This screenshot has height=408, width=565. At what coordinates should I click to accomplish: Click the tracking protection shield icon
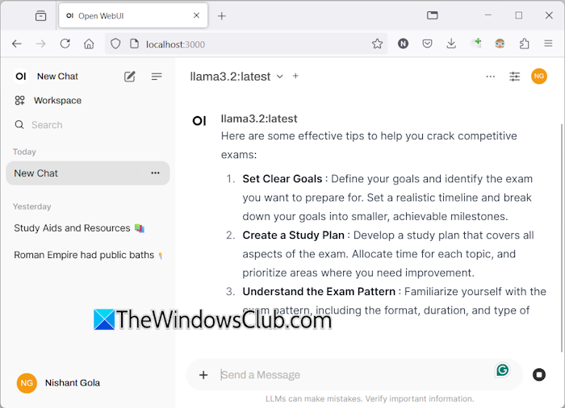(x=115, y=44)
